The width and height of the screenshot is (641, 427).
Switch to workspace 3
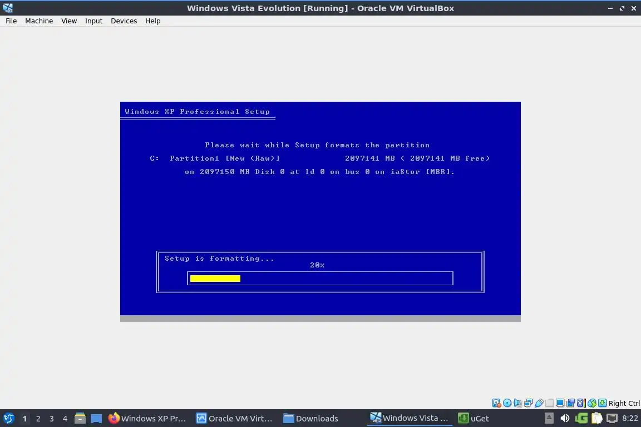[52, 419]
